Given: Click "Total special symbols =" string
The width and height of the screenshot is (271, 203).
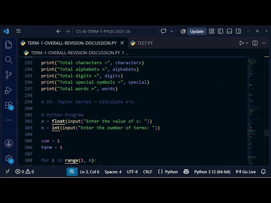Looking at the screenshot, I should [90, 82].
